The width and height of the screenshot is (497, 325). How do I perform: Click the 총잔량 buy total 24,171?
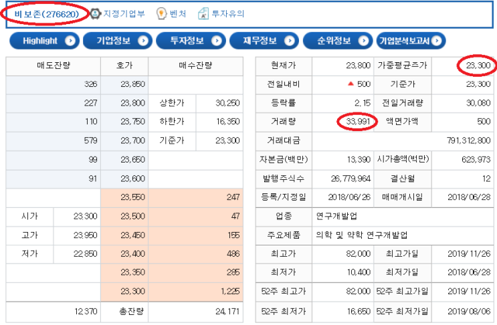(x=227, y=312)
